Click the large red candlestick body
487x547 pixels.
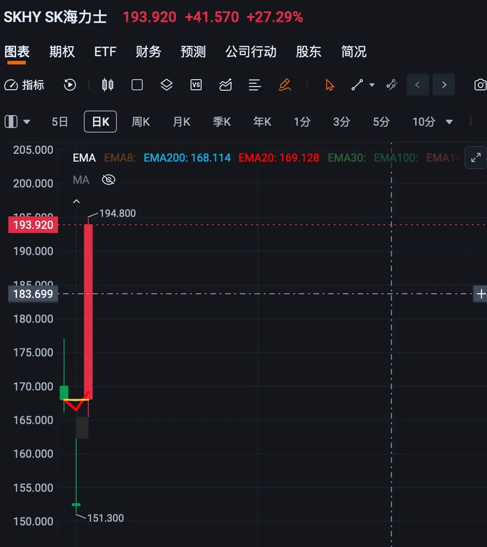point(88,312)
